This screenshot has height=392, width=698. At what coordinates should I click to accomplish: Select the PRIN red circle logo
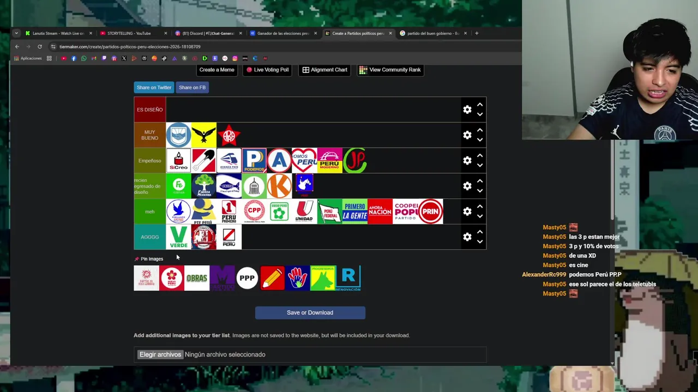[x=430, y=211]
